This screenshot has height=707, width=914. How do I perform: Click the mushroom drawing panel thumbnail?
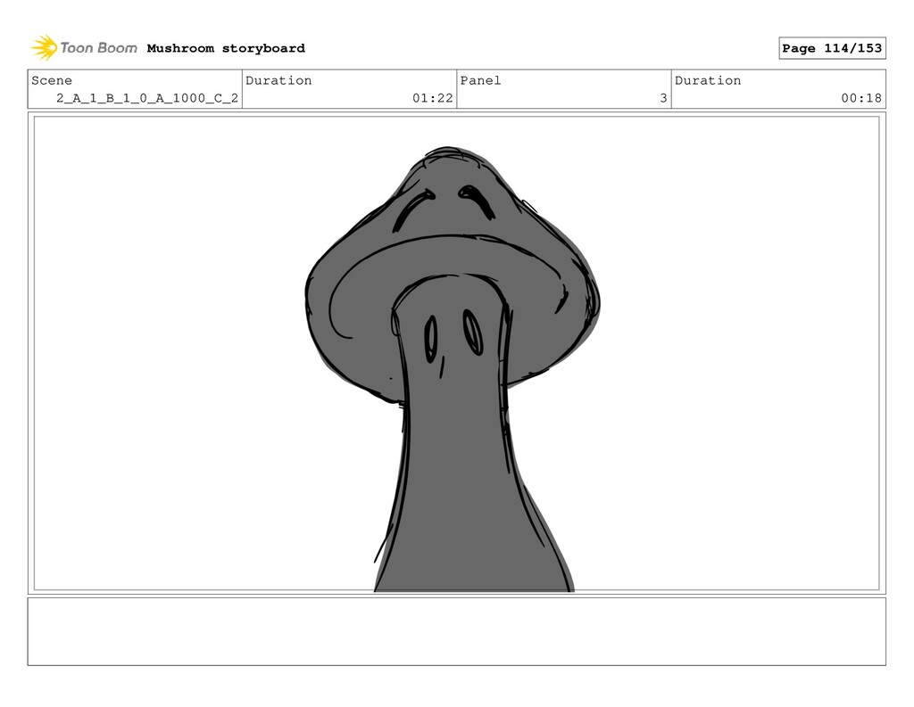click(x=456, y=353)
